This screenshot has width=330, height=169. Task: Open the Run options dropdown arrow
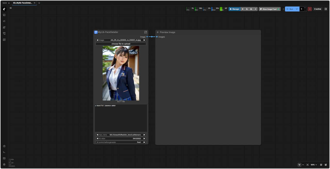pyautogui.click(x=297, y=9)
